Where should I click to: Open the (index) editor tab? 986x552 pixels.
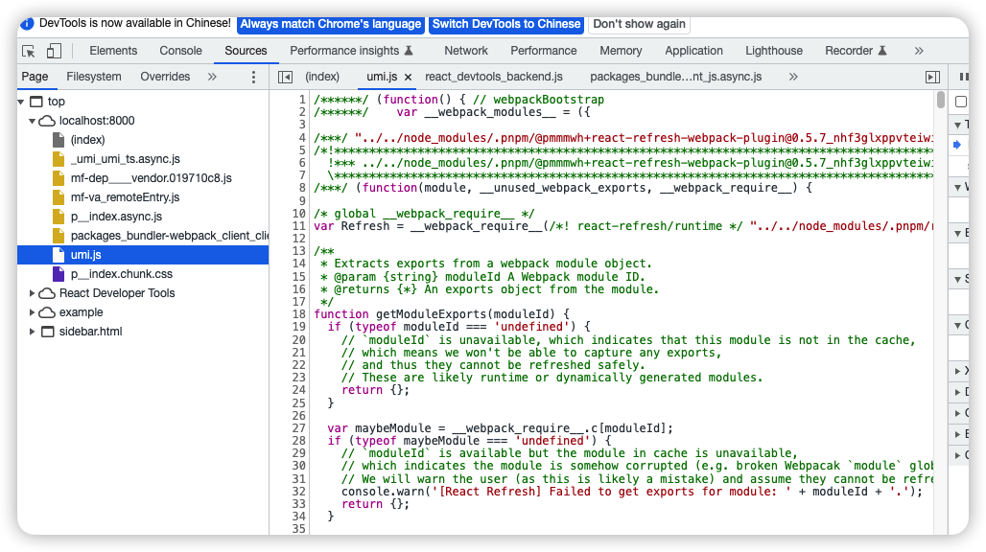pyautogui.click(x=322, y=77)
